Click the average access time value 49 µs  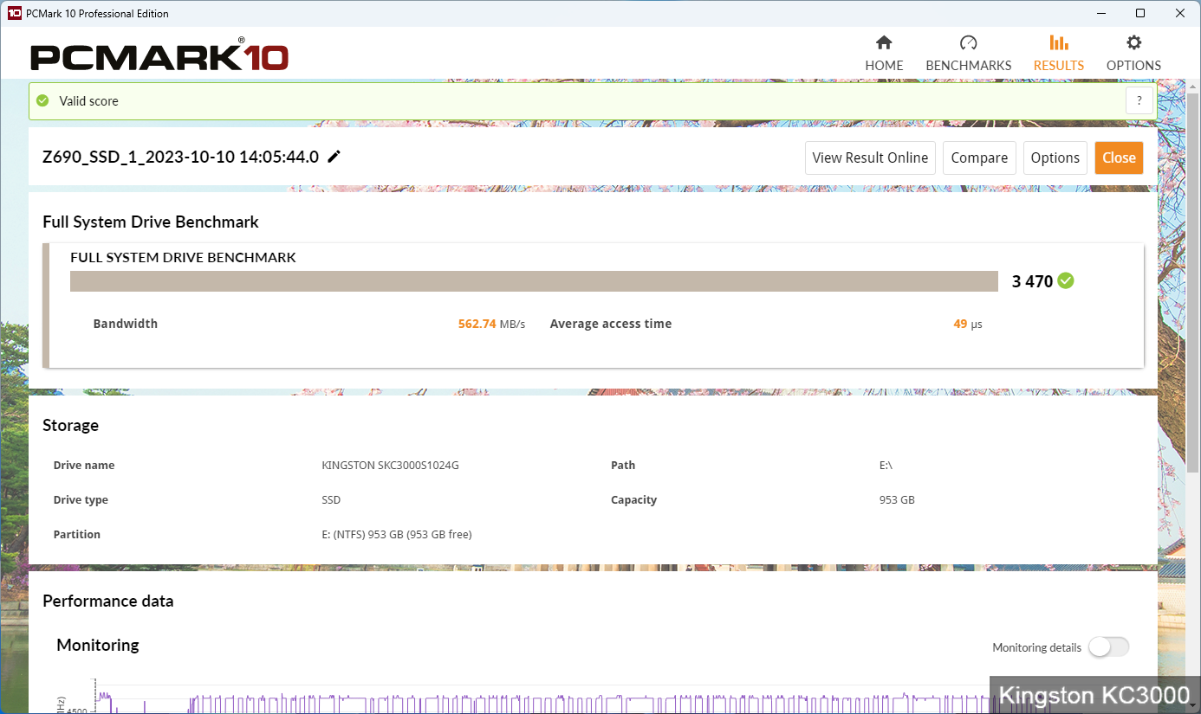tap(968, 324)
